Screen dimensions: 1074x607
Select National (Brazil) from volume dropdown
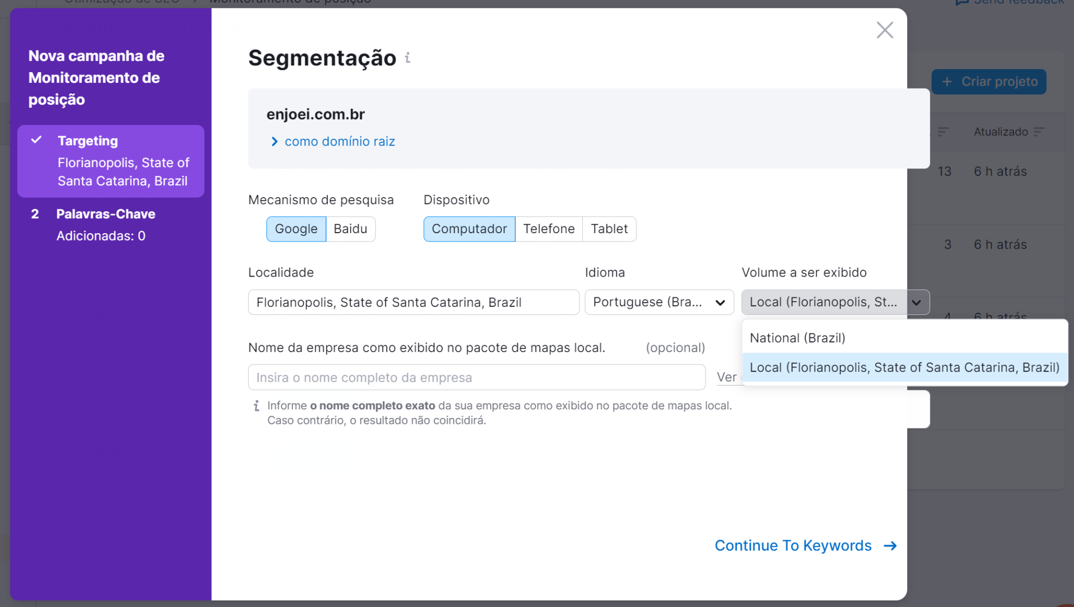point(796,337)
